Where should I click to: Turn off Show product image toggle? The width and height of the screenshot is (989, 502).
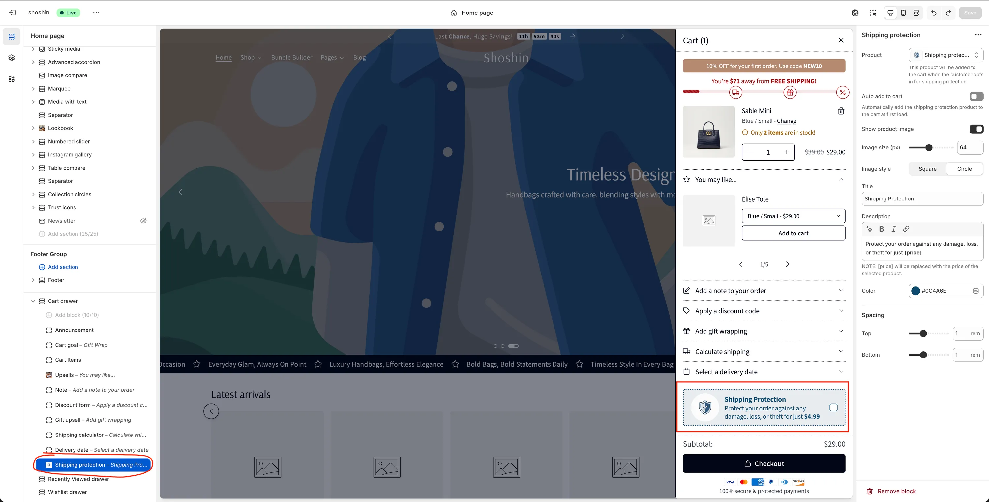click(976, 129)
